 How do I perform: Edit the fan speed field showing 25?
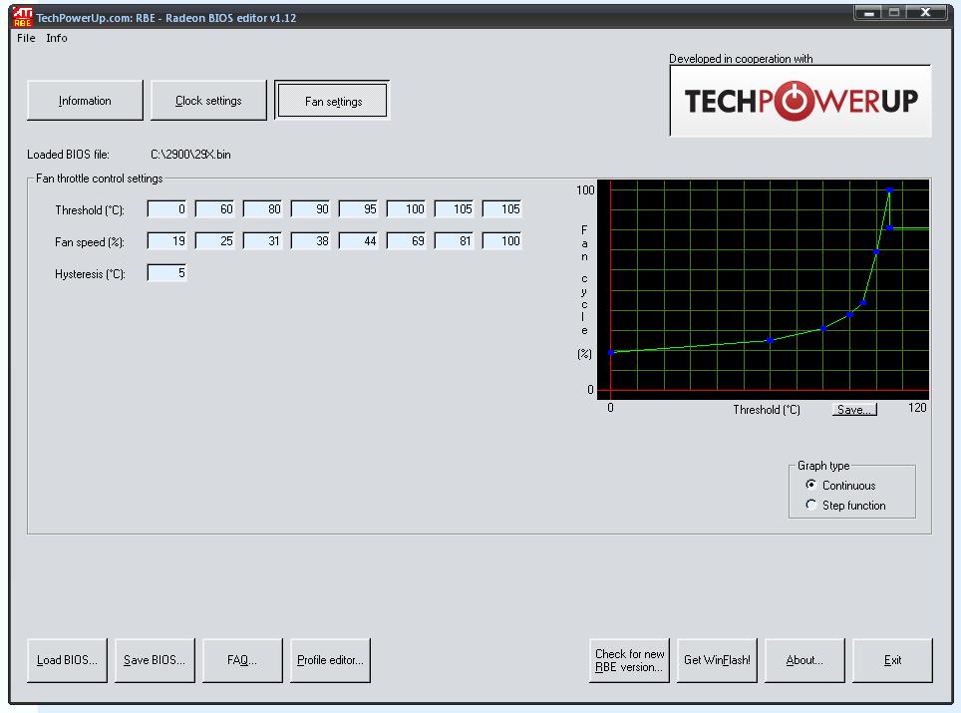(214, 241)
